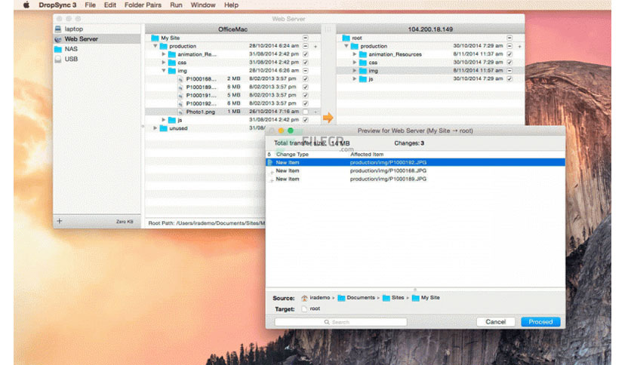This screenshot has width=631, height=365.
Task: Toggle the My Site root mixed checkbox
Action: pyautogui.click(x=306, y=38)
